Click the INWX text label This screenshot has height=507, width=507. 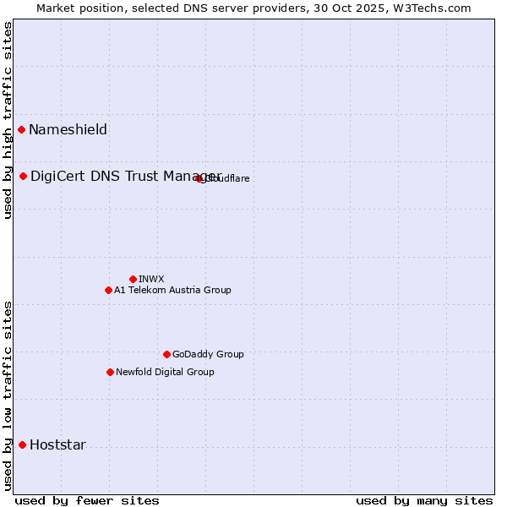pyautogui.click(x=151, y=279)
